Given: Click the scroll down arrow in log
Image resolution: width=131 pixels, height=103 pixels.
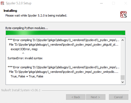Looking at the screenshot, I should [x=122, y=82].
